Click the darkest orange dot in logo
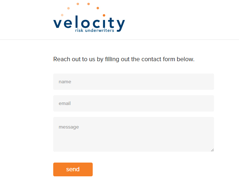Image resolution: width=239 pixels, height=189 pixels. 104,15
